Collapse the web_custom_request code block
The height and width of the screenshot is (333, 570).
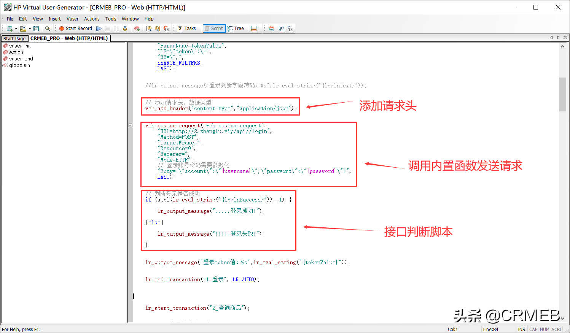click(x=130, y=125)
